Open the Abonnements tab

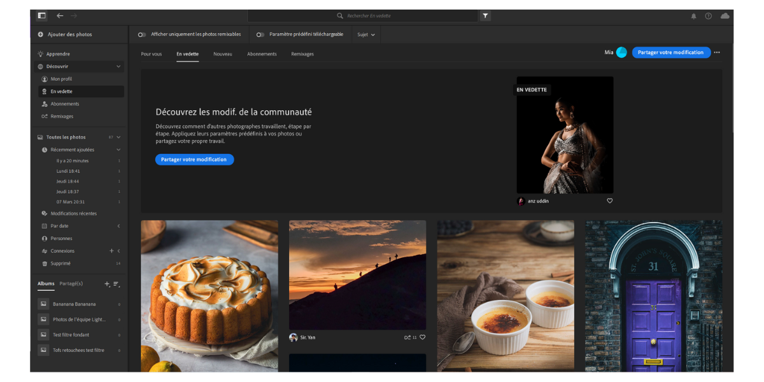(262, 54)
